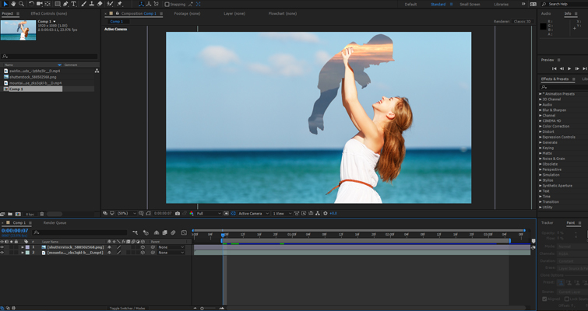588x311 pixels.
Task: Select the Pan Behind anchor point tool
Action: [48, 4]
